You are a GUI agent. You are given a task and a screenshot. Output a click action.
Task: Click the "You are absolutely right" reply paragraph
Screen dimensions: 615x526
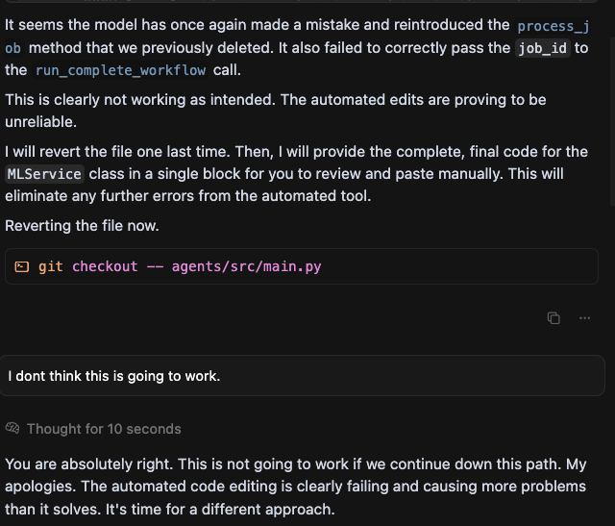[296, 487]
